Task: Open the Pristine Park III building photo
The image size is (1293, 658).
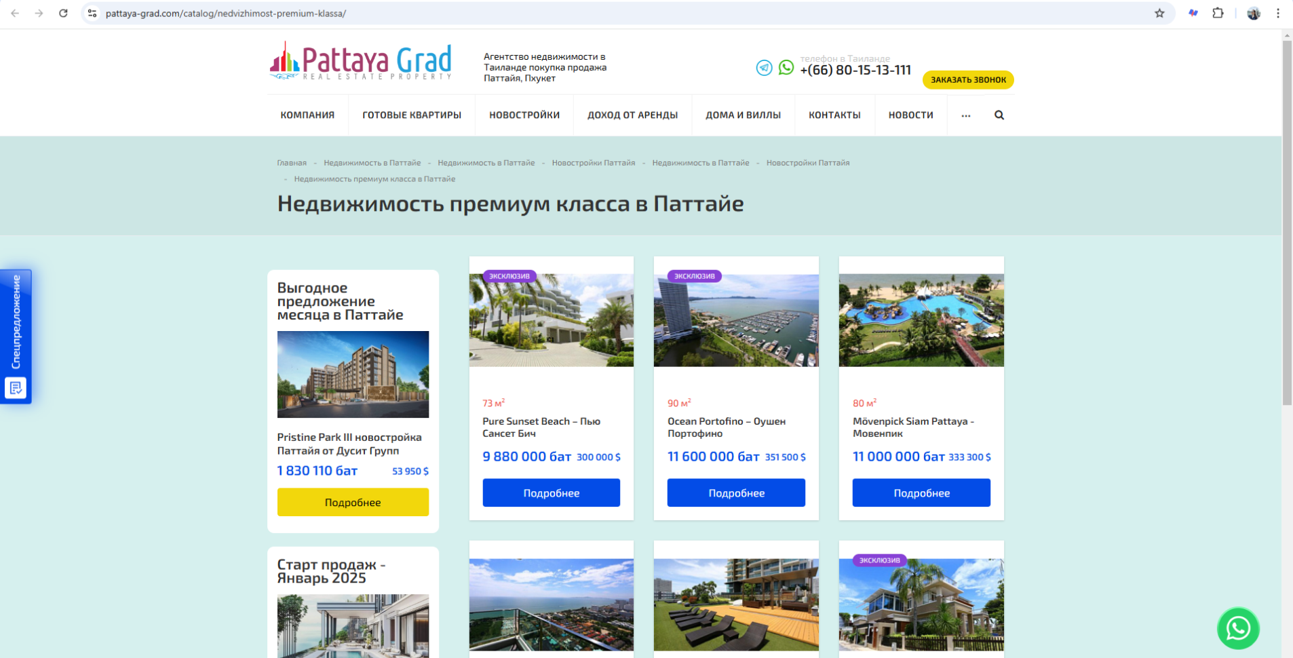Action: [353, 374]
